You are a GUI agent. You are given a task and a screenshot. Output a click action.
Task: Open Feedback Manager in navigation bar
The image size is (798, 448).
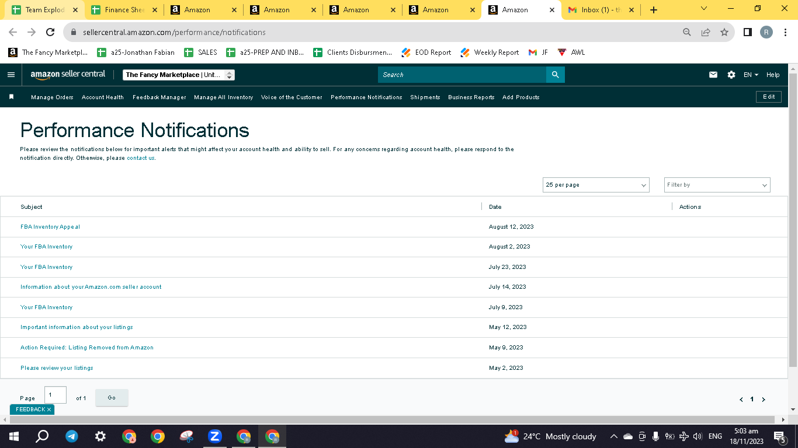pos(159,97)
